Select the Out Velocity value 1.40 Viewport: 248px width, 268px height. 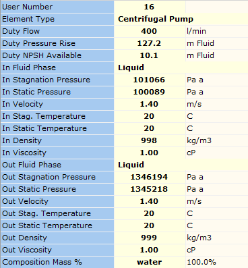click(149, 201)
